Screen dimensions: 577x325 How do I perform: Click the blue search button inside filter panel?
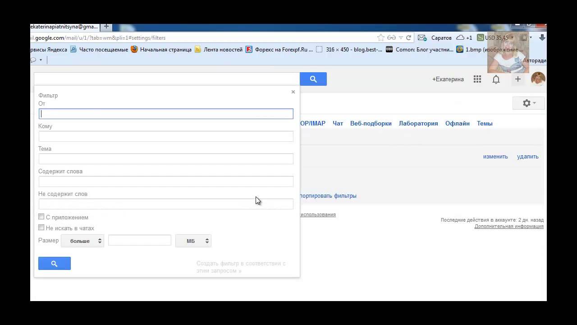[55, 264]
